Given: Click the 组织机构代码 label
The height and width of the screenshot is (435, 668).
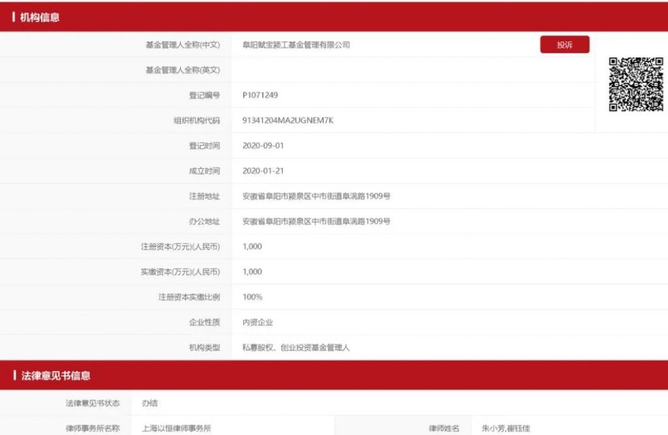Looking at the screenshot, I should (x=197, y=121).
